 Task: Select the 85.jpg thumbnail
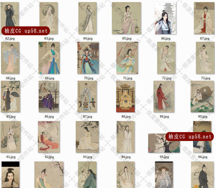10,97
